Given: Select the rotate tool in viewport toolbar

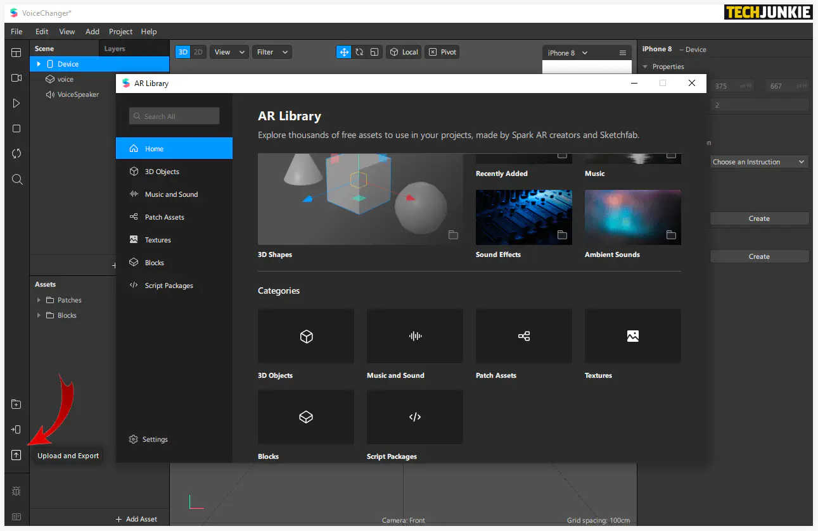Looking at the screenshot, I should [359, 52].
